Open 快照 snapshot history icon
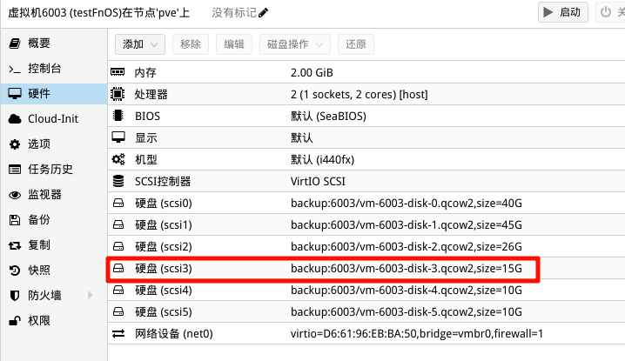The image size is (625, 361). pos(15,271)
